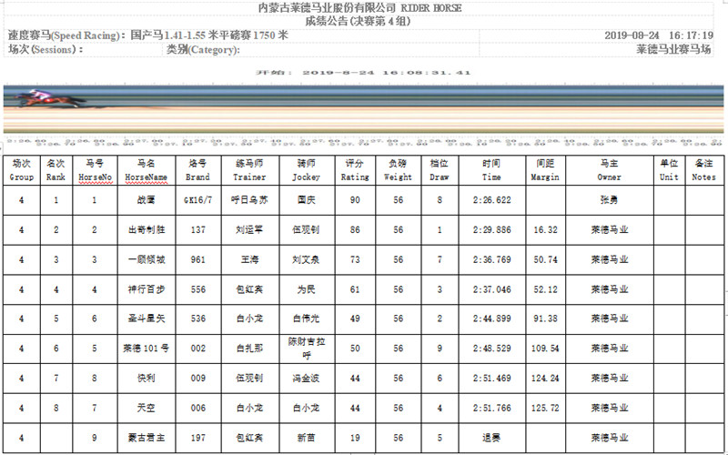Click the 退赛 status cell
The width and height of the screenshot is (728, 455).
click(491, 438)
